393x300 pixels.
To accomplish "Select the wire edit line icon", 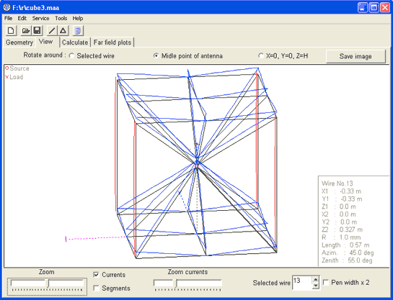I will (52, 31).
